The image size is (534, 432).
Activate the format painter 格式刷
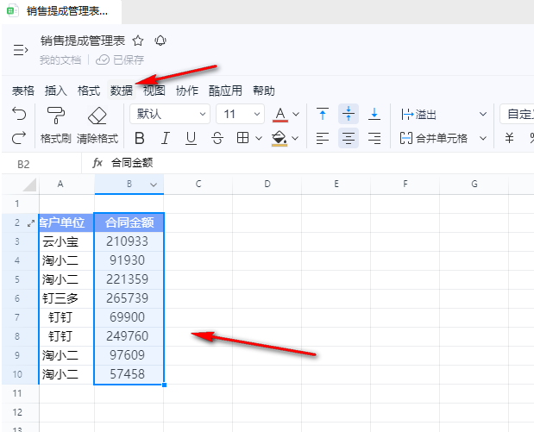(56, 124)
